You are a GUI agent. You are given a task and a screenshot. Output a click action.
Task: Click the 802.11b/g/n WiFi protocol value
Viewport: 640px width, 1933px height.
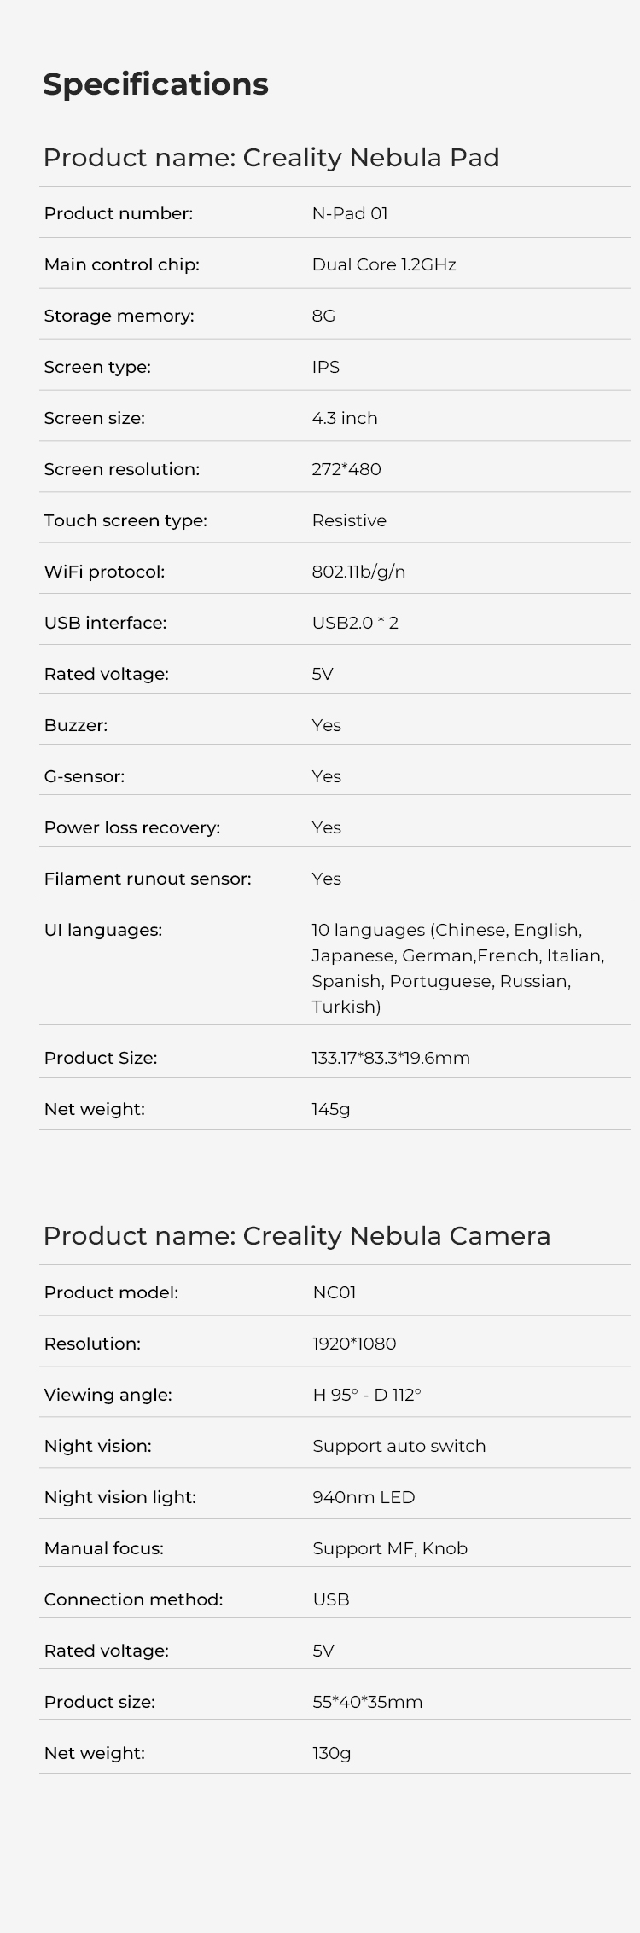[358, 572]
